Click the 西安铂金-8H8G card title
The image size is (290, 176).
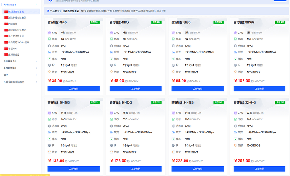point(181,22)
